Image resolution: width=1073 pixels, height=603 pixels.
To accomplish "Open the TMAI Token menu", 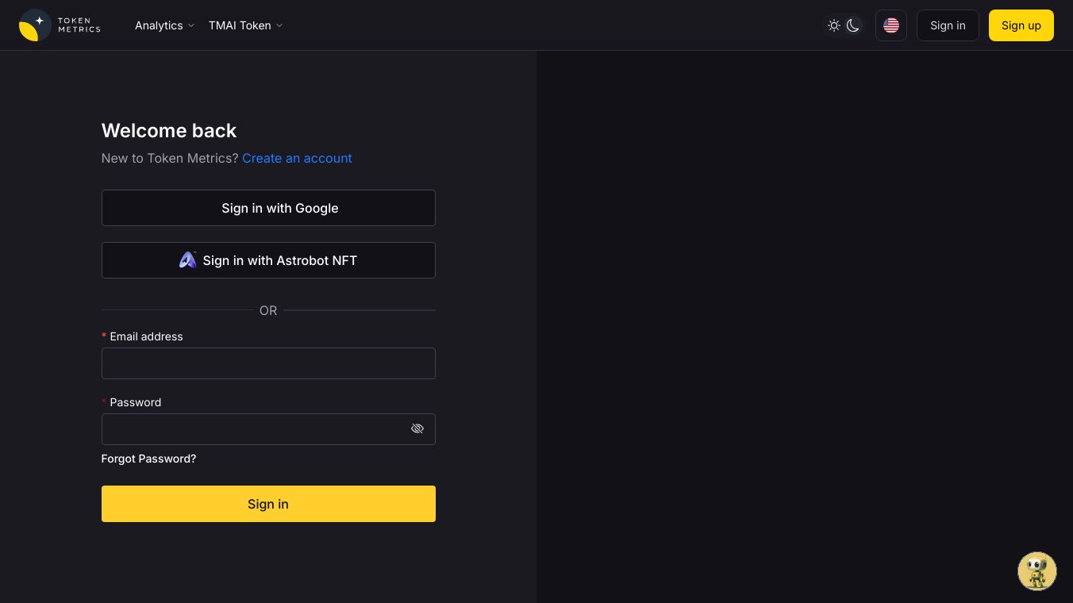I will (240, 25).
